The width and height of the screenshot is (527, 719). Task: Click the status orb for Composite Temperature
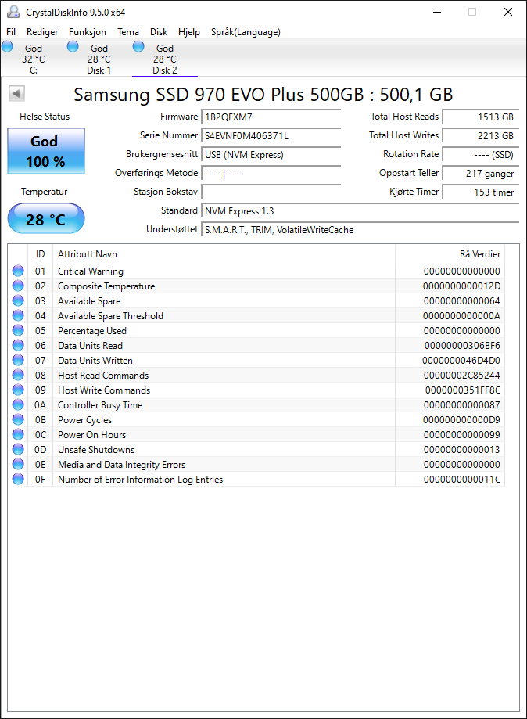18,286
